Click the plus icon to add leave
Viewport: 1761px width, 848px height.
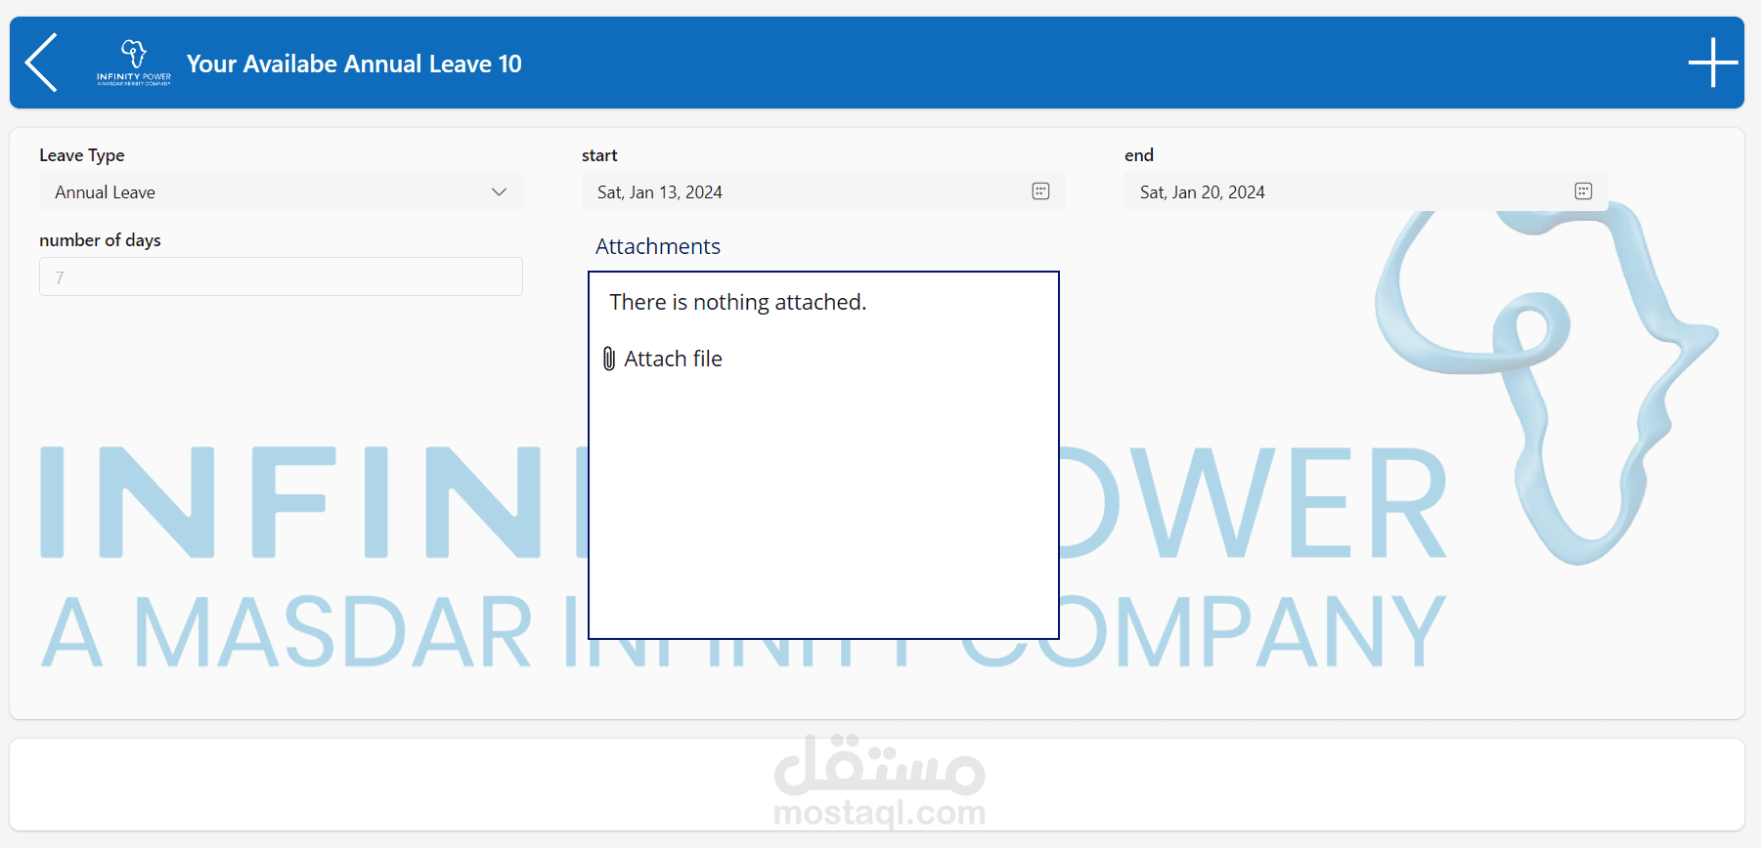coord(1713,63)
